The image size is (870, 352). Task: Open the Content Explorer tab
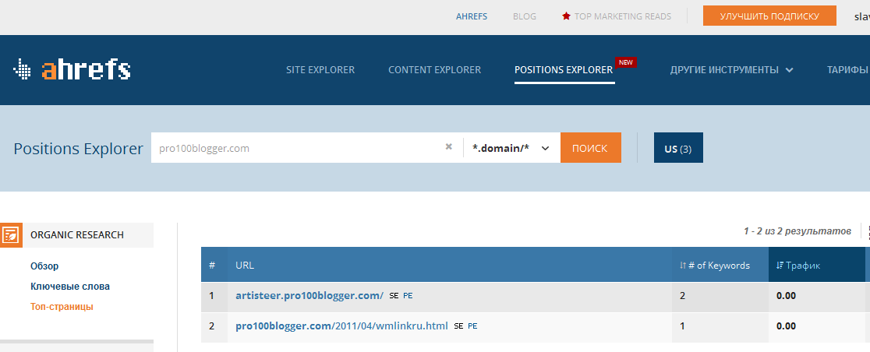[x=434, y=70]
